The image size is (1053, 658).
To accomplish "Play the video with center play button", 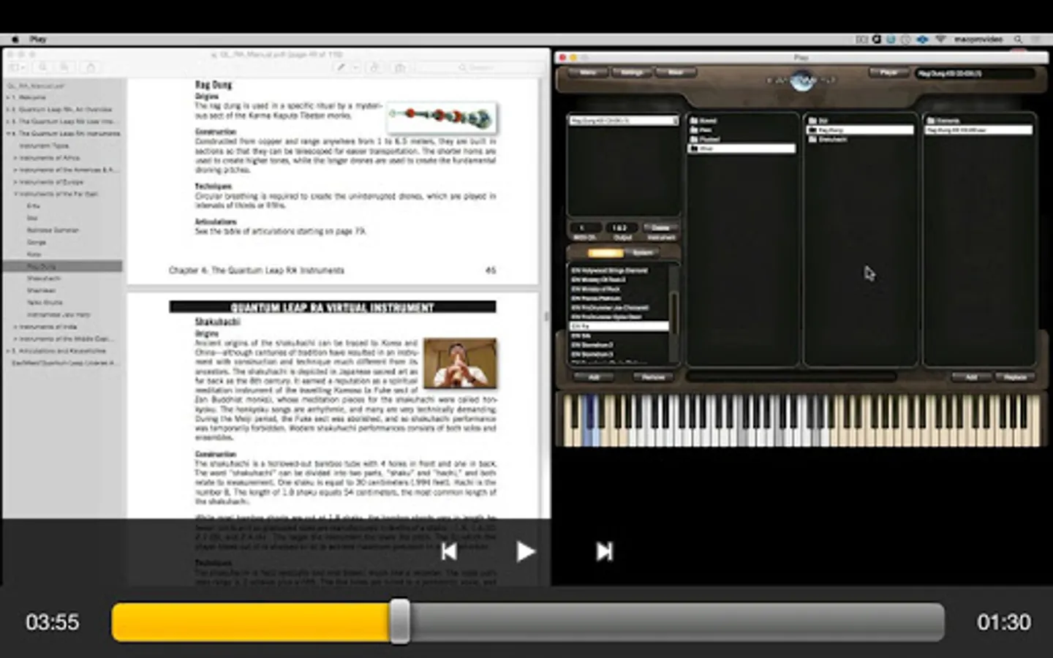I will coord(525,551).
